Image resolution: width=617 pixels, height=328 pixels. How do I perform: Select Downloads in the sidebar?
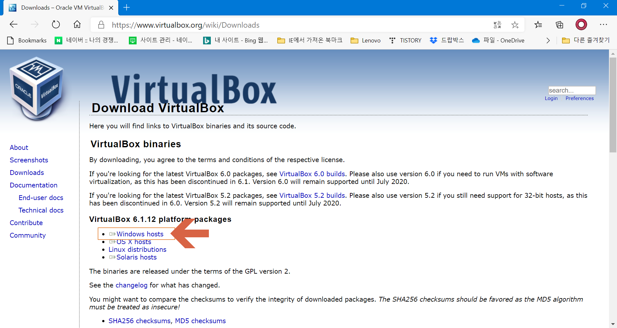(x=27, y=173)
